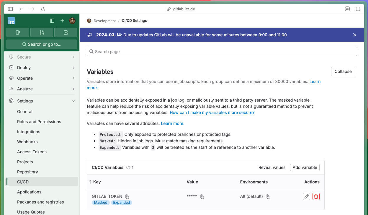This screenshot has height=215, width=368.
Task: Go forward in browser history
Action: 32,9
